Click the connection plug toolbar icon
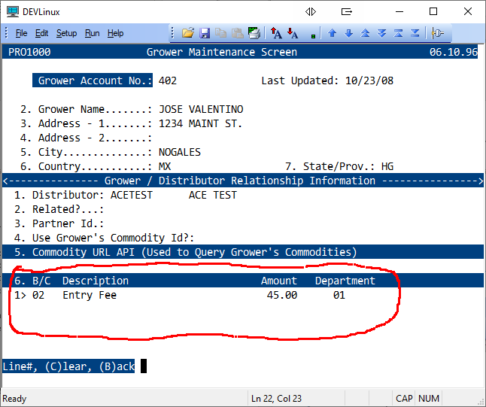Screen dimensions: 486x407 [437, 33]
